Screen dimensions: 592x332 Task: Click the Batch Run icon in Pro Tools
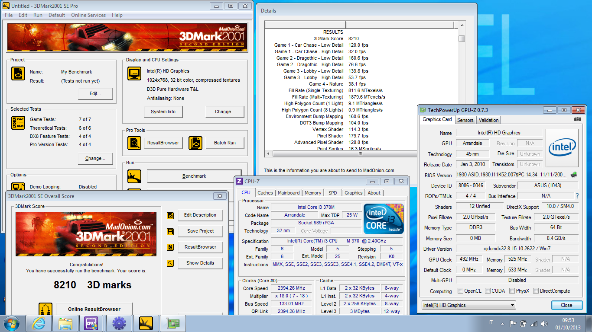point(195,143)
